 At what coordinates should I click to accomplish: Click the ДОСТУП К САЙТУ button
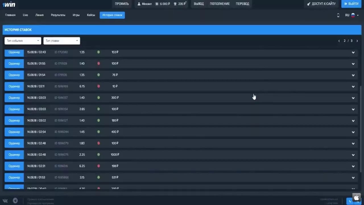[x=321, y=4]
